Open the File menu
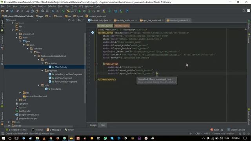 coord(3,6)
